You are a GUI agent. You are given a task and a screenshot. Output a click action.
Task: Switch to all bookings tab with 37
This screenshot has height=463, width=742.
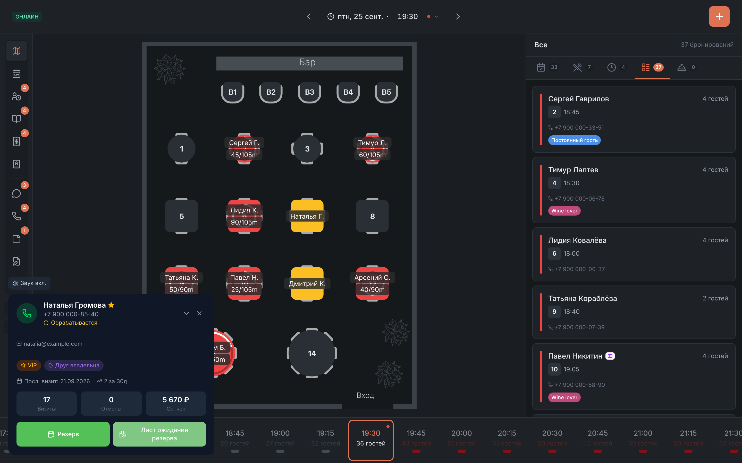click(652, 67)
